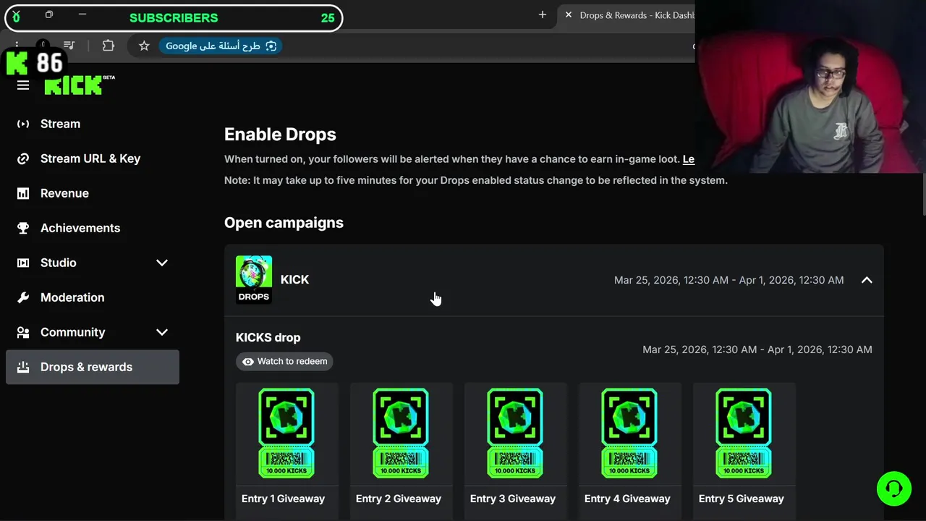The height and width of the screenshot is (521, 926).
Task: Click the Moderation wrench icon
Action: 23,297
